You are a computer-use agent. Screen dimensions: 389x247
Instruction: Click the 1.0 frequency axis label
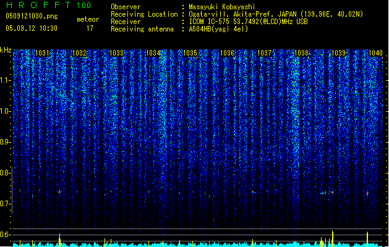[5, 111]
